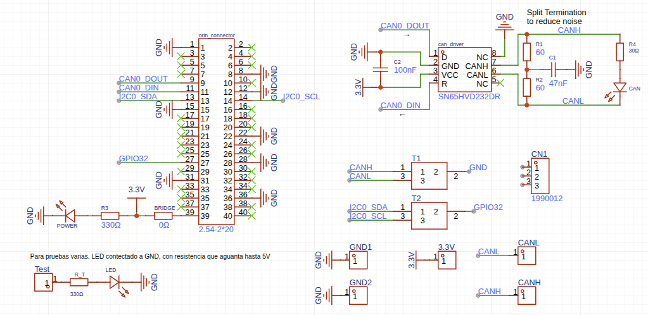Select the R4 30Ω resistor symbol

[x=619, y=52]
